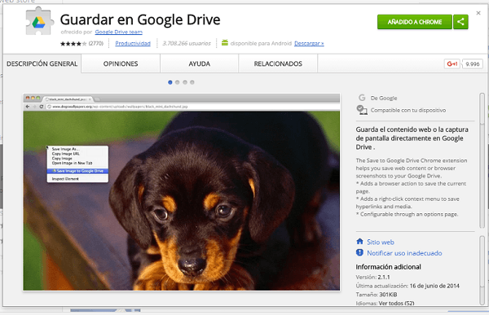Click Save Image to Google Drive in screenshot
This screenshot has height=315, width=489.
77,171
